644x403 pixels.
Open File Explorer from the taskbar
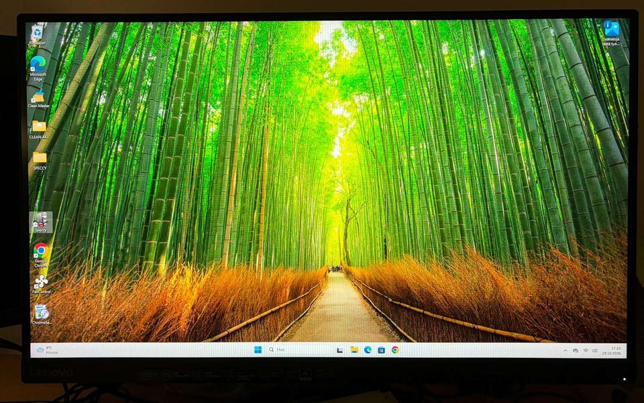click(x=354, y=349)
